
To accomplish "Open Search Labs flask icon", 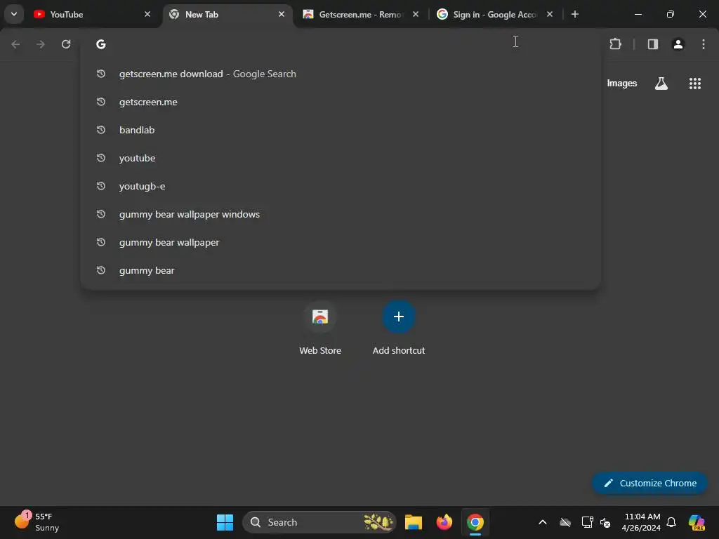I will (661, 84).
